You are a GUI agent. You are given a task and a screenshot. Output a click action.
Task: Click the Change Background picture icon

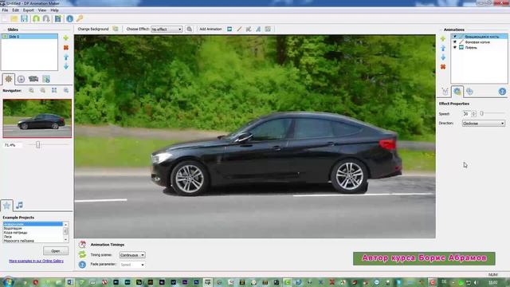pyautogui.click(x=116, y=29)
